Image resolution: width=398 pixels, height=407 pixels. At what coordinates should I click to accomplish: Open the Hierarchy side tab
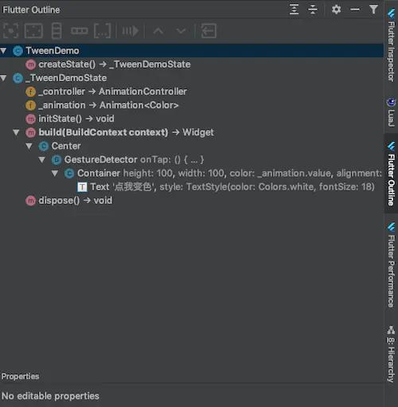click(391, 354)
